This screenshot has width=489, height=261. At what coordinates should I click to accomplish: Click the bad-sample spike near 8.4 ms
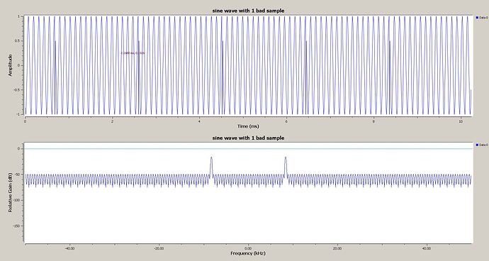(390, 78)
